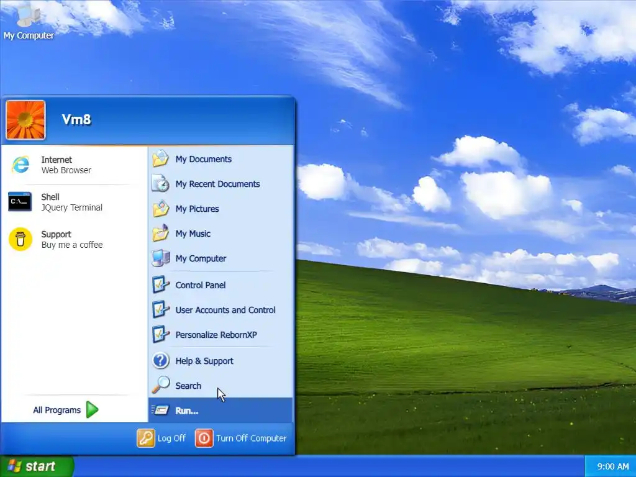
Task: Open the My Pictures folder icon
Action: point(161,209)
